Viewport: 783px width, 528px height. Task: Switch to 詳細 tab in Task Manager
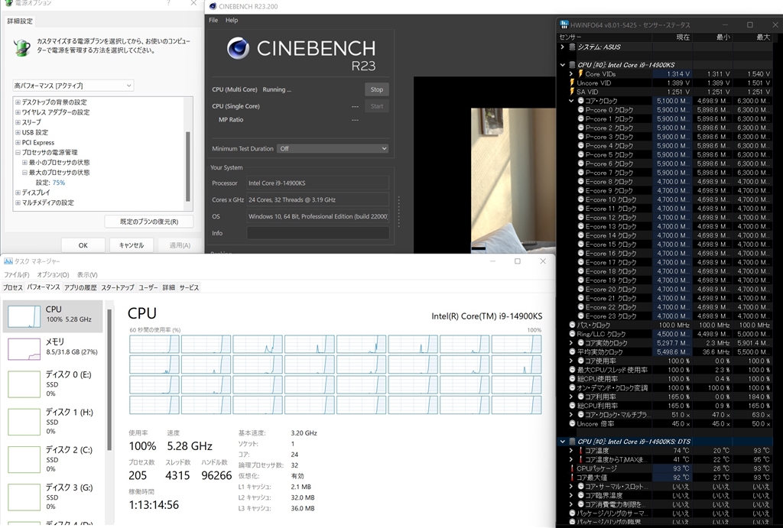pos(169,287)
